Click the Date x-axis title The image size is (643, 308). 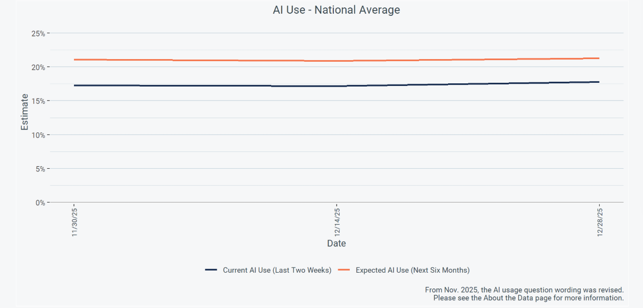[x=336, y=244]
